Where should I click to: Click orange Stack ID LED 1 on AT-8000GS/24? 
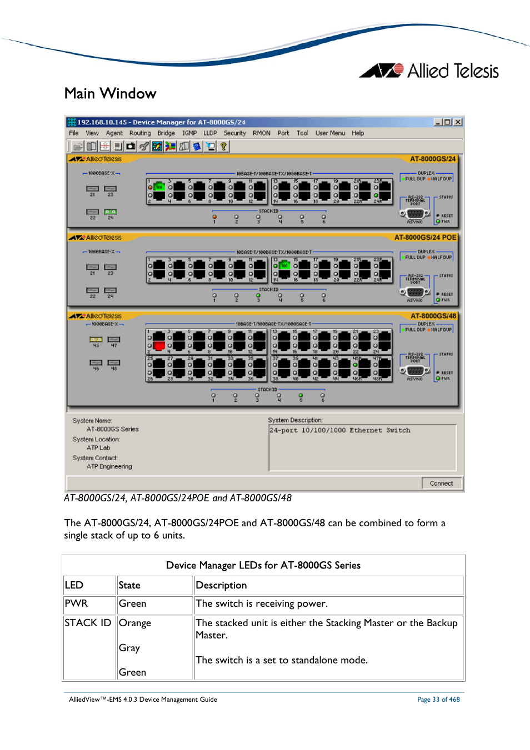point(214,217)
